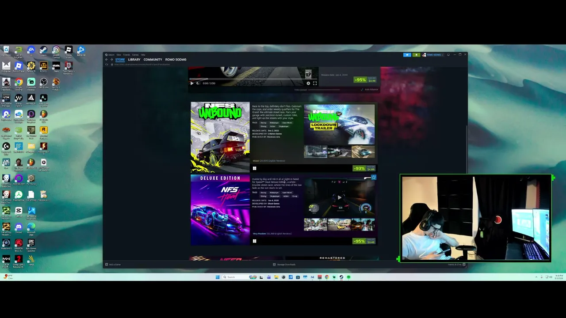
Task: Select the Logitech G HUB desktop icon
Action: coord(6,148)
